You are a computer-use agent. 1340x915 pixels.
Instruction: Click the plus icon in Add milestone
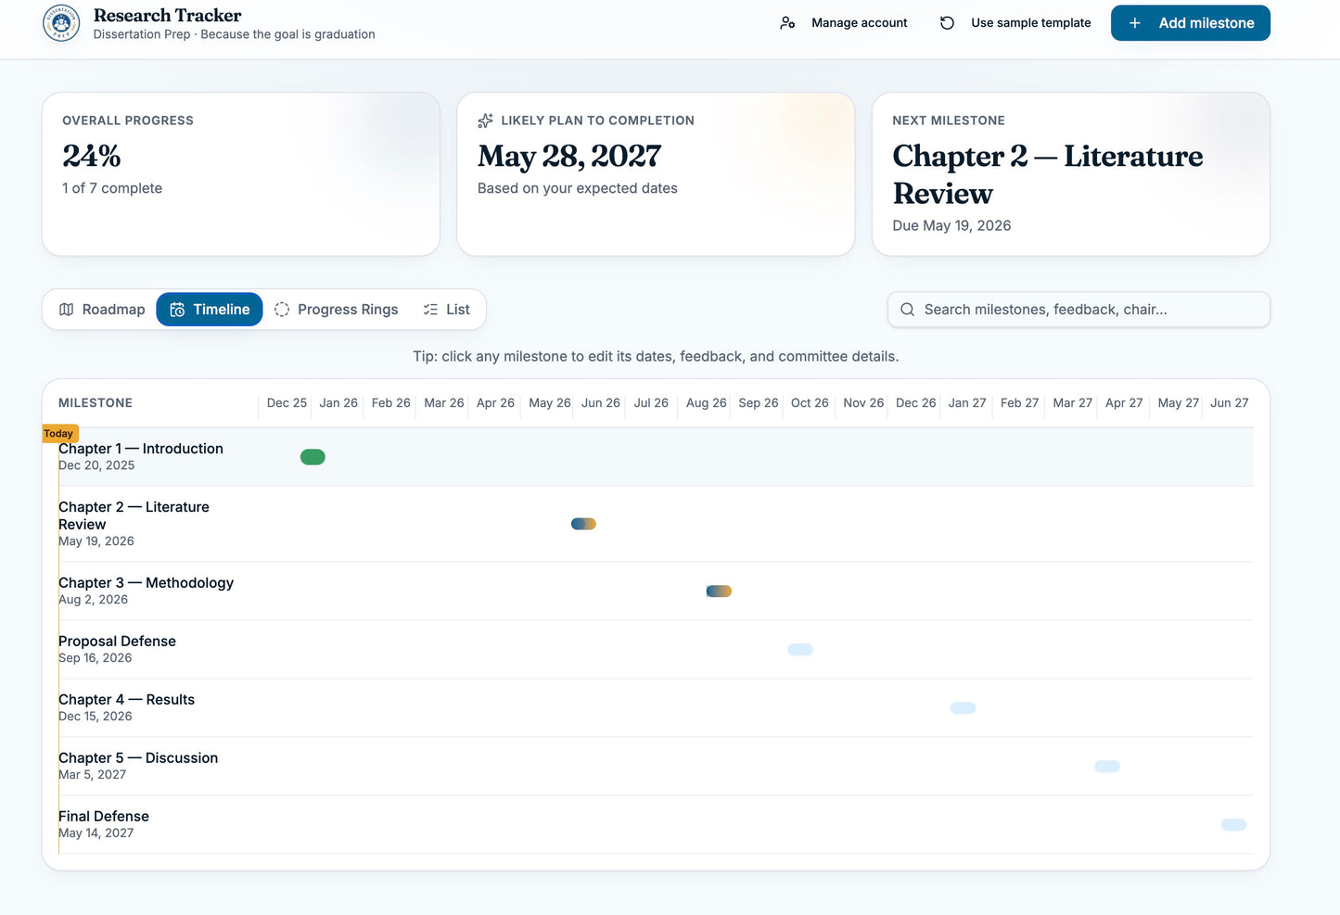(x=1134, y=23)
